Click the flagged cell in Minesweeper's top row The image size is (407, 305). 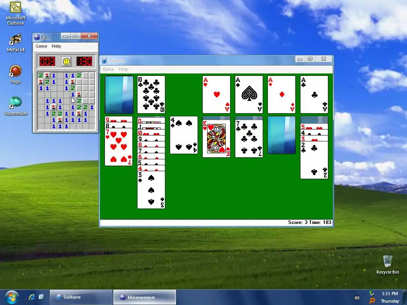pyautogui.click(x=47, y=75)
